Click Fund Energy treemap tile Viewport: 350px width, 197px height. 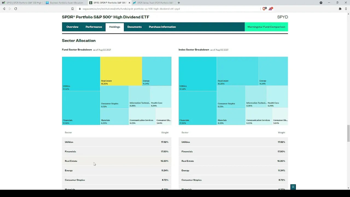coord(157,71)
